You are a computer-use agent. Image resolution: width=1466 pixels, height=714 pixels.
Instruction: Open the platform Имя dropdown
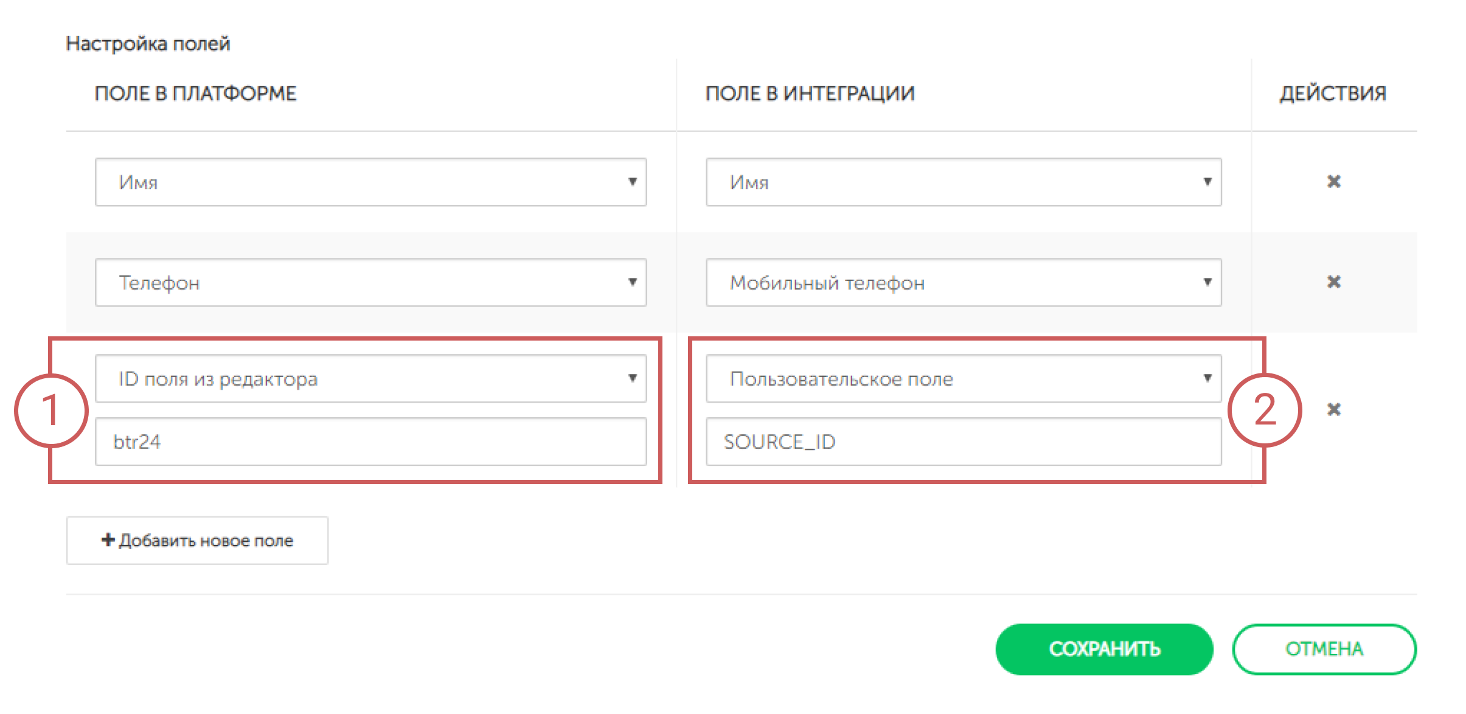[370, 182]
